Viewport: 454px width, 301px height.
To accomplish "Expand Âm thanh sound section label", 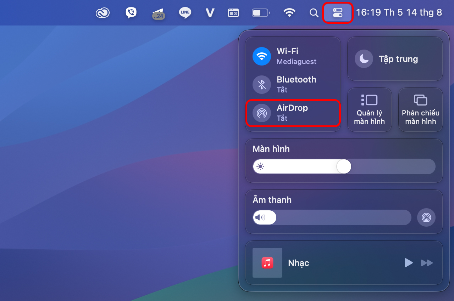I will [272, 200].
